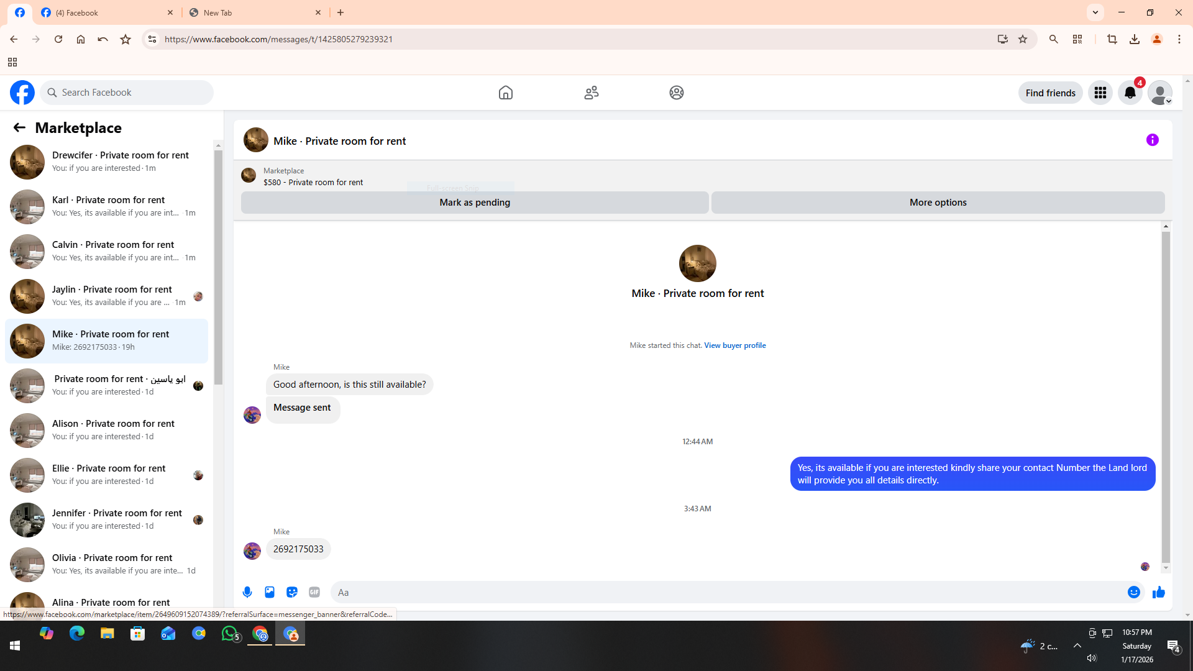Open Facebook notifications bell
Viewport: 1193px width, 671px height.
1130,93
